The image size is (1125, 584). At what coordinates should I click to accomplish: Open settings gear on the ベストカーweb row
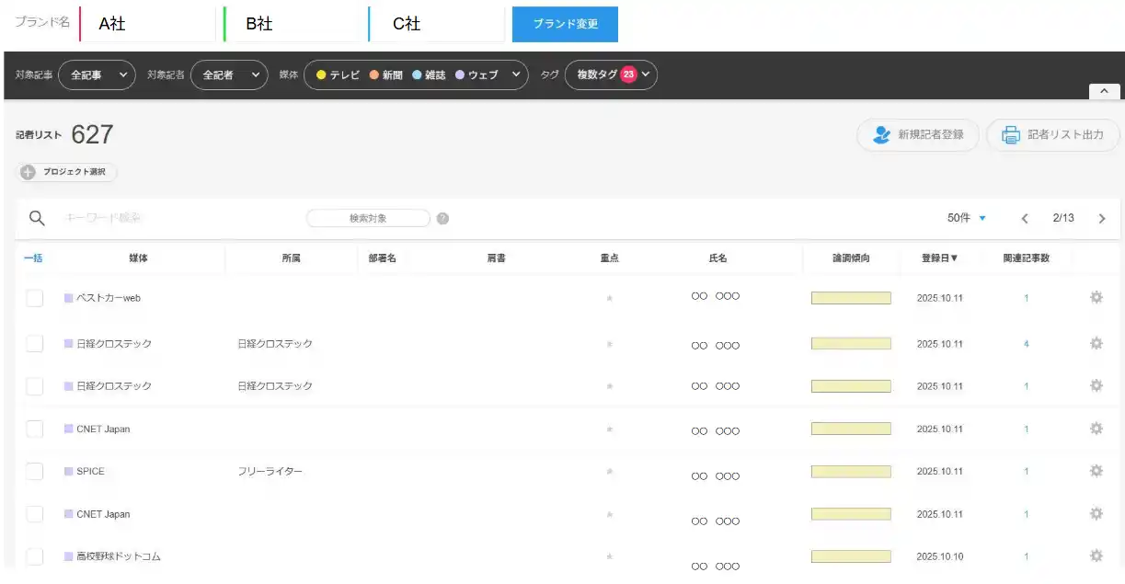(1096, 298)
